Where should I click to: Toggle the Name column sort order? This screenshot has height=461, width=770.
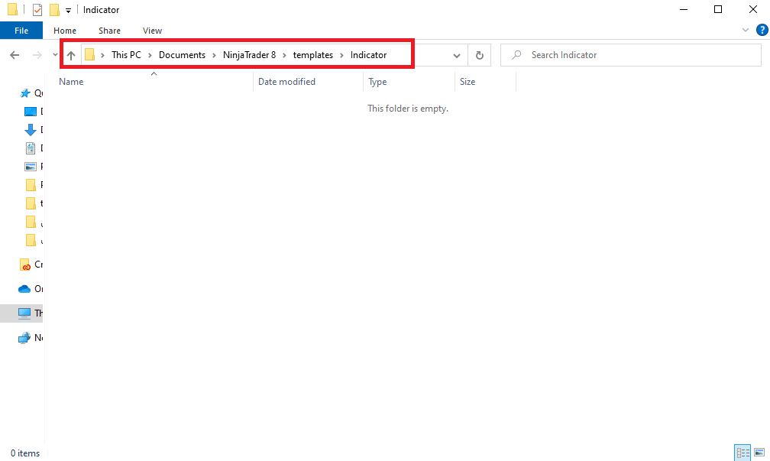(x=71, y=81)
